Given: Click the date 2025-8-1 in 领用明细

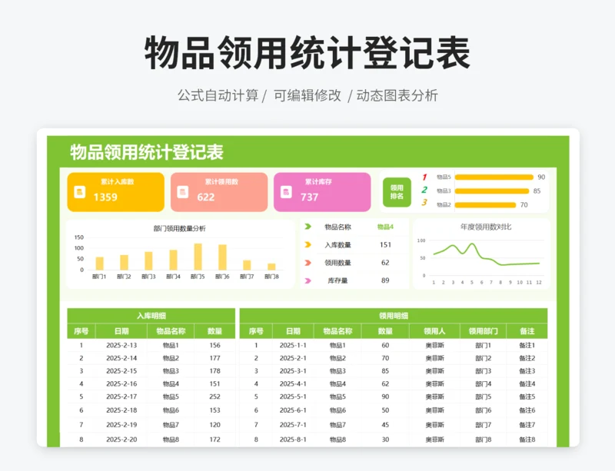Looking at the screenshot, I should tap(293, 439).
